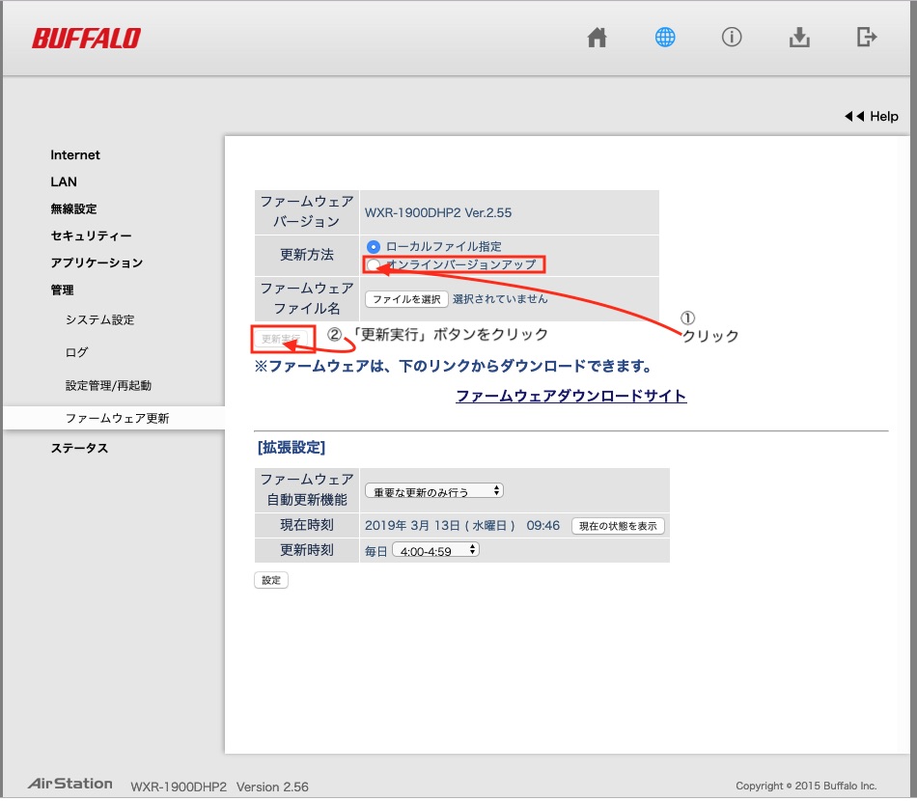Open 設定管理/再起動 submenu item
This screenshot has height=801, width=917.
[x=108, y=386]
